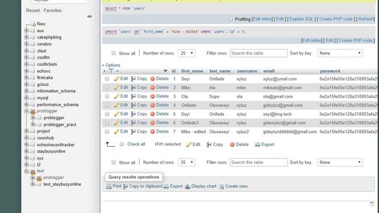The width and height of the screenshot is (379, 213).
Task: Click the With selected Copy icon
Action: point(209,144)
